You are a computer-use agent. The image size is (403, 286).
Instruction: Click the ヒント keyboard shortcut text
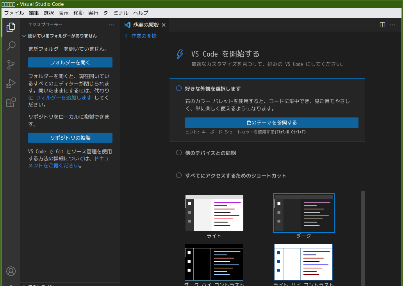coord(246,132)
